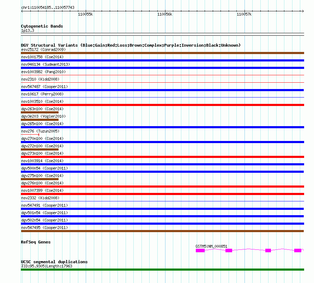The height and width of the screenshot is (283, 314).
Task: Select variant dgv263n100 (Coe2014) label
Action: (x=42, y=109)
